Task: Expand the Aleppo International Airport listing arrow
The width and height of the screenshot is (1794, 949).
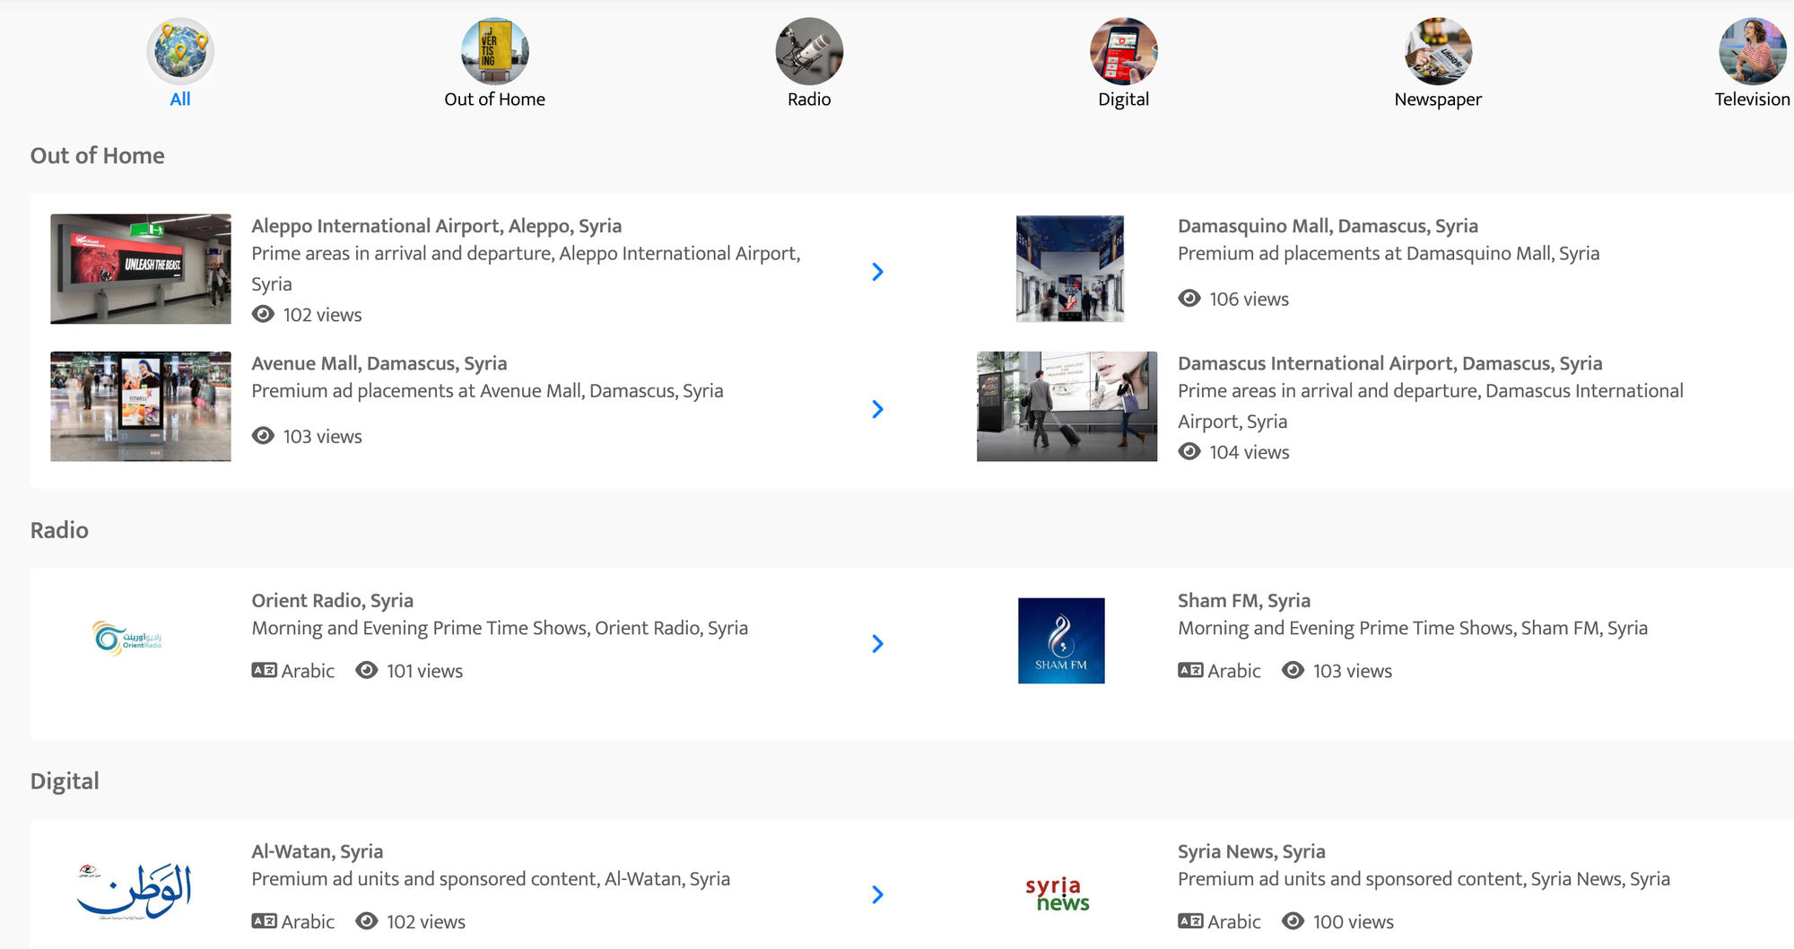Action: [x=877, y=272]
